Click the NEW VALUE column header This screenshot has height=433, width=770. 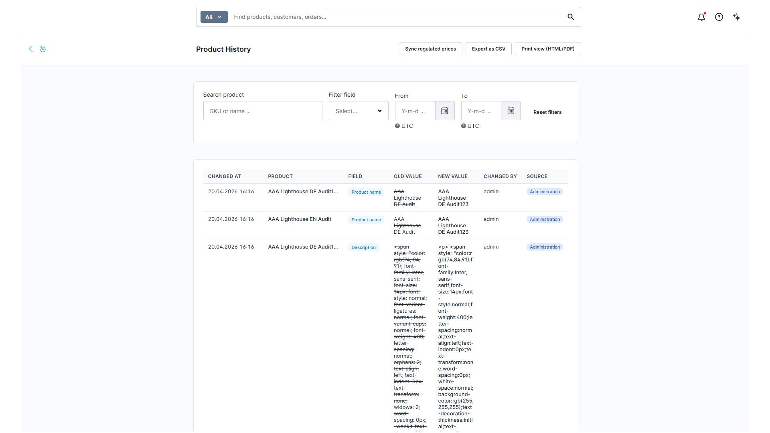click(x=452, y=176)
